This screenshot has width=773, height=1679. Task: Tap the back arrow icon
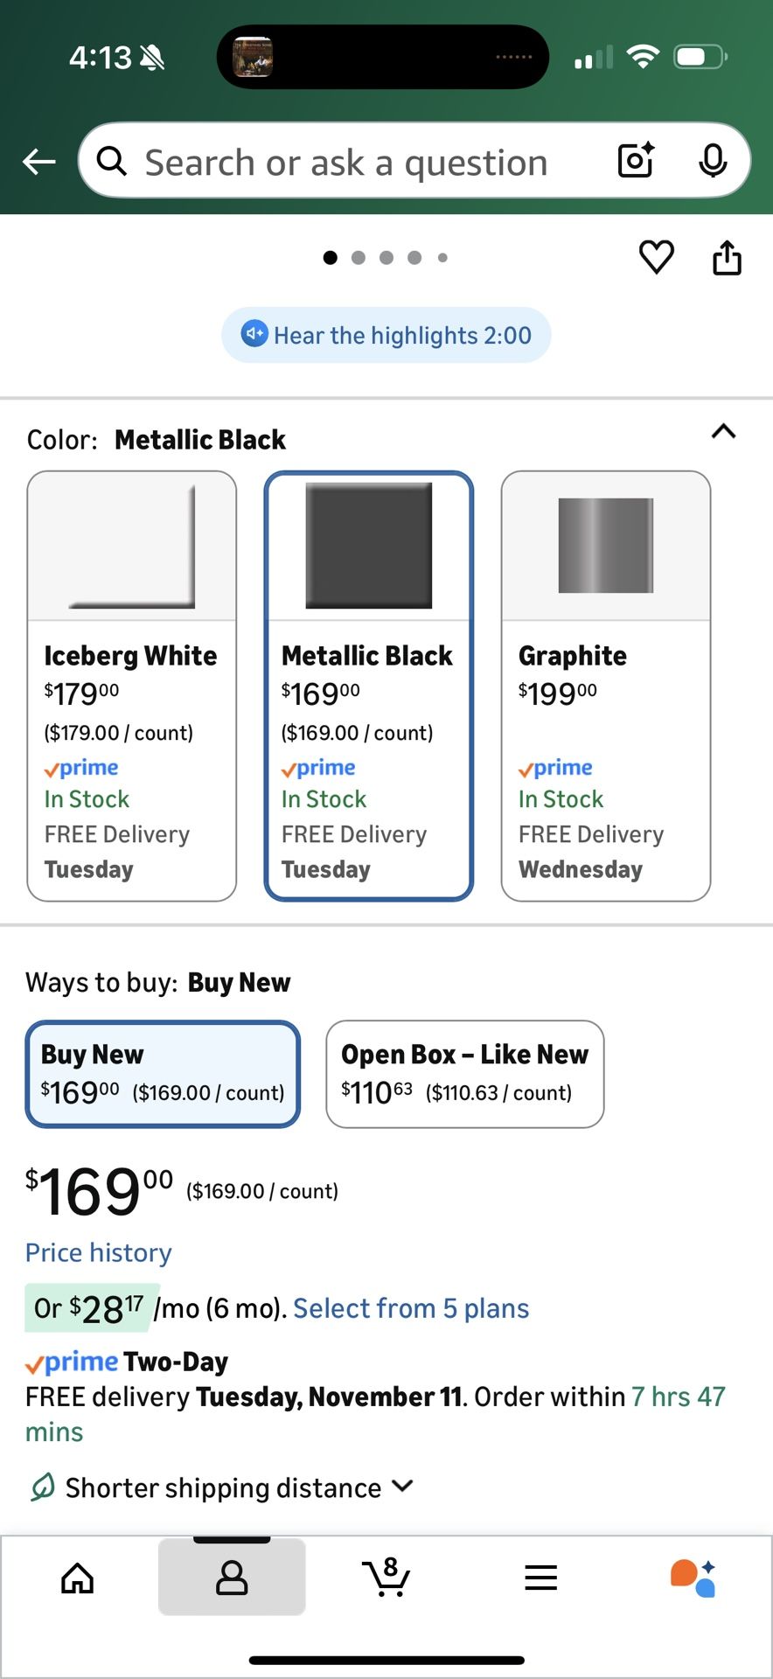(x=39, y=162)
